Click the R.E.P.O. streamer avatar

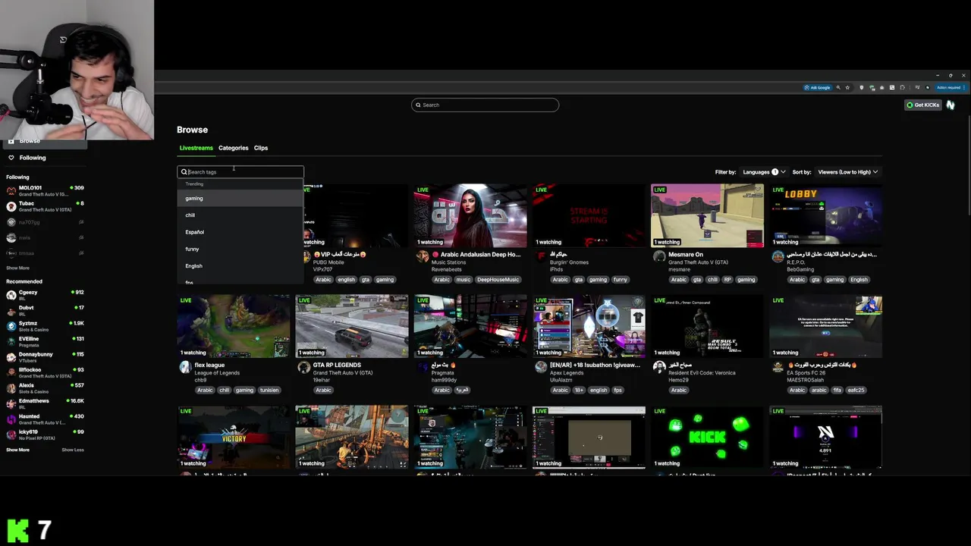(x=778, y=256)
